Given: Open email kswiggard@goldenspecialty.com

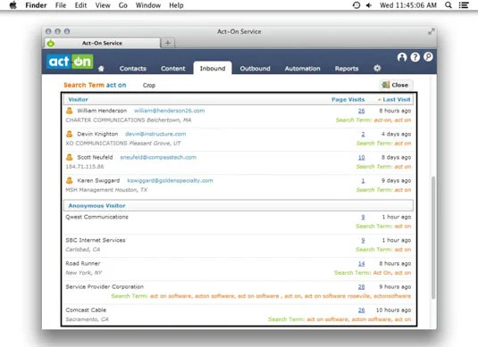Looking at the screenshot, I should tap(170, 180).
